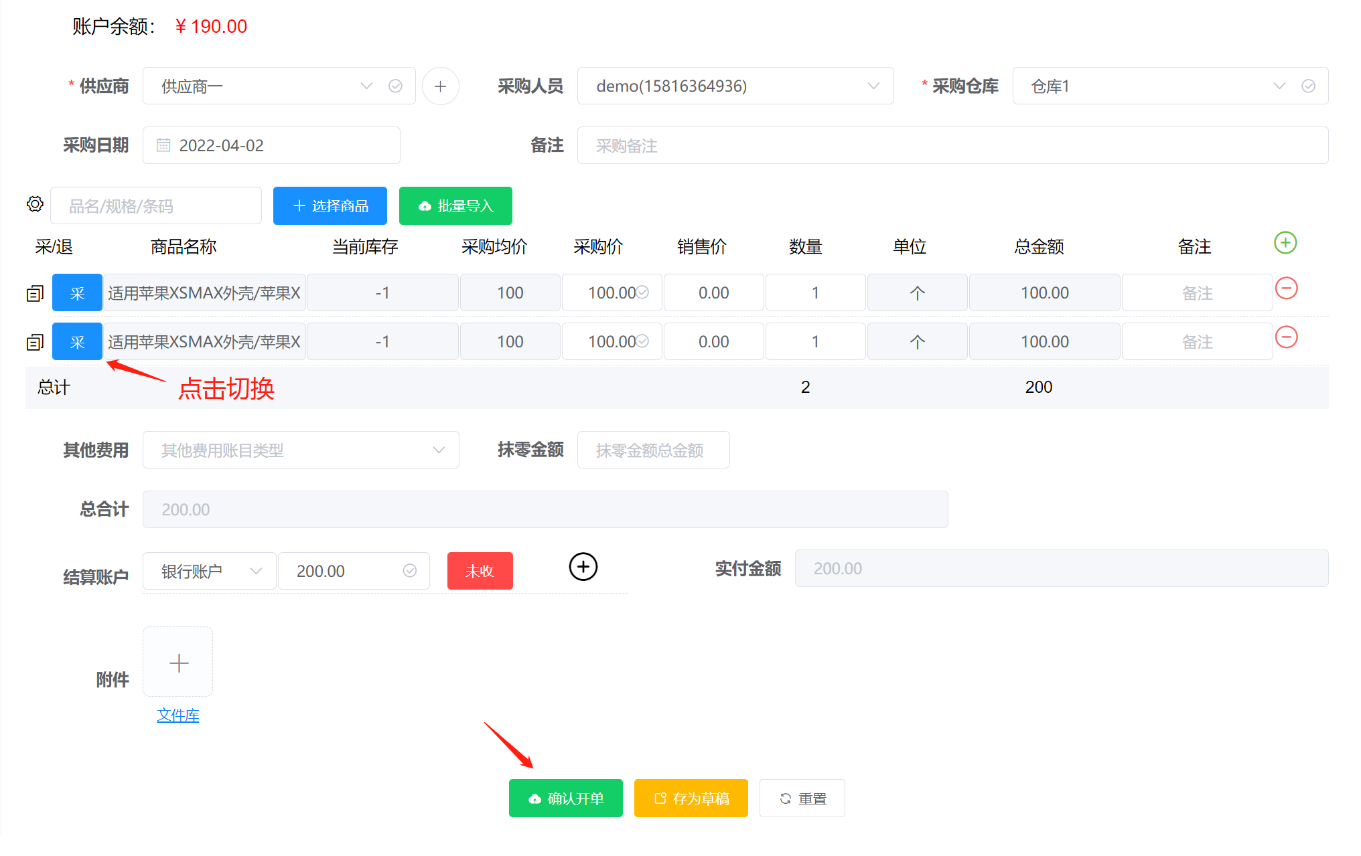Click the green 确认开单 button

click(x=566, y=798)
